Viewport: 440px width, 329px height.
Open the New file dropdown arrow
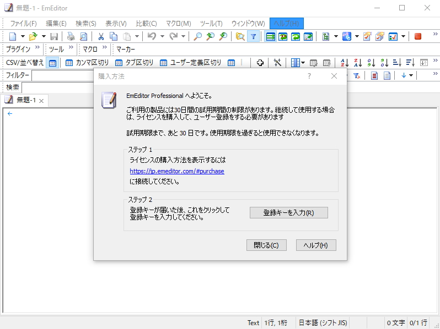tap(23, 36)
